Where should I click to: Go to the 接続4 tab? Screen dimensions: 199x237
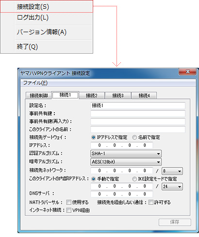(144, 96)
